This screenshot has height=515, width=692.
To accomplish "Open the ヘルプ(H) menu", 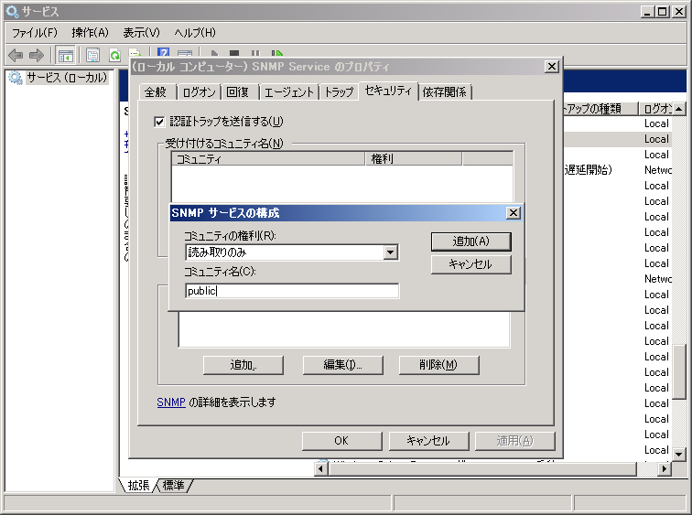I will pyautogui.click(x=195, y=33).
